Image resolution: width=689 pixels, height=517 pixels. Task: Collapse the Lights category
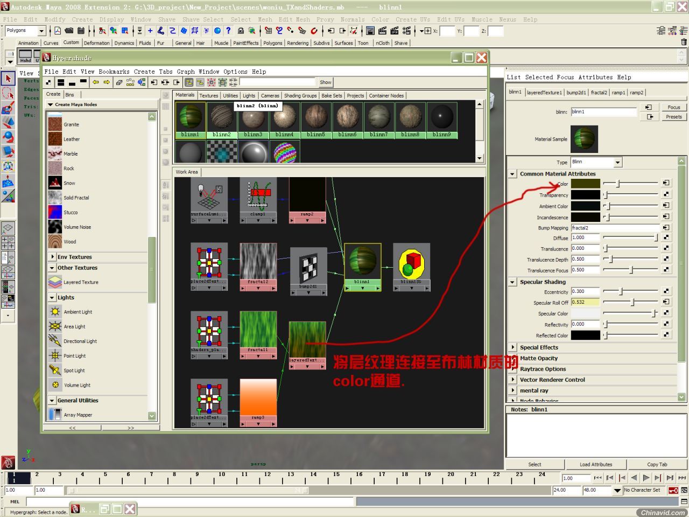tap(52, 297)
